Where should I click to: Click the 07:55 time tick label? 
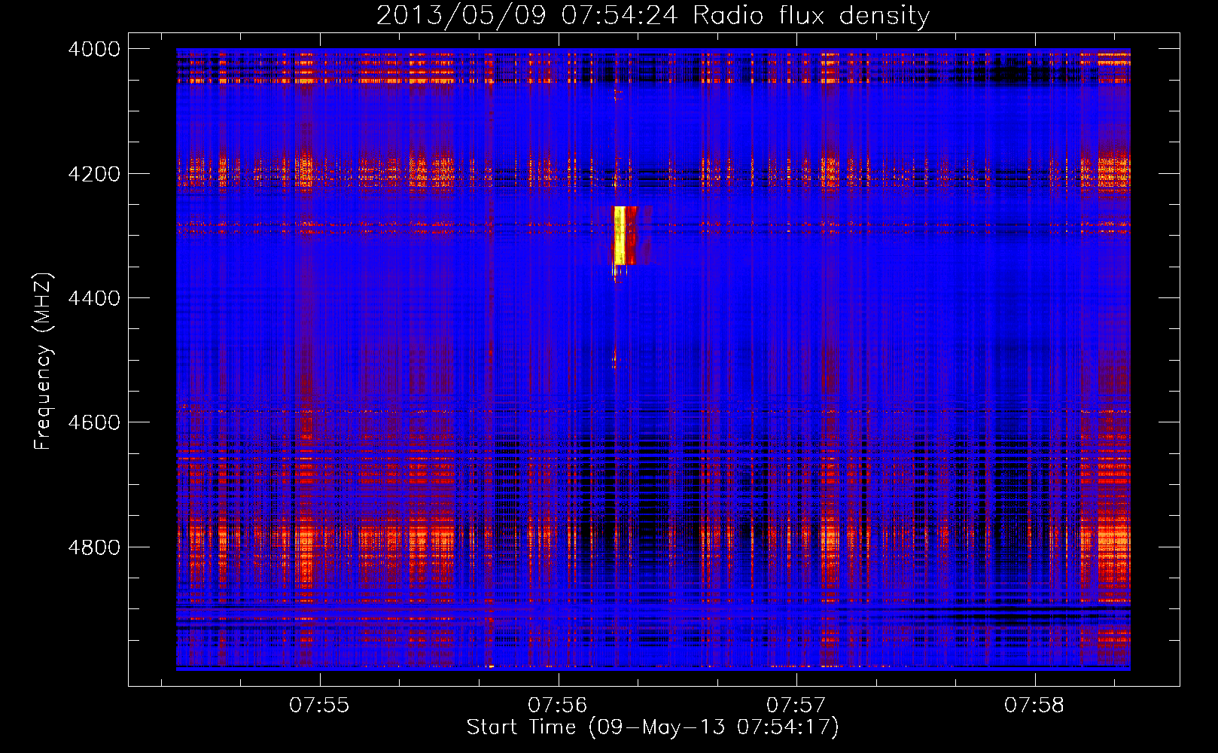(319, 706)
